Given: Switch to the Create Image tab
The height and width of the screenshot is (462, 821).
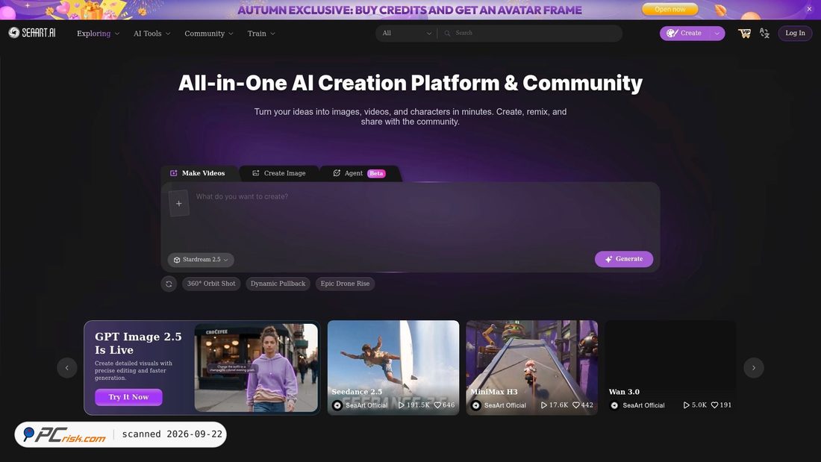Looking at the screenshot, I should tap(279, 173).
